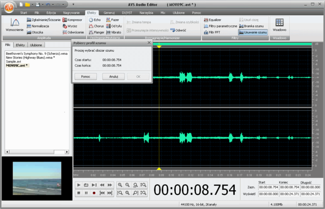This screenshot has height=209, width=325.
Task: Choose the Normalizacja effect
Action: pos(38,26)
